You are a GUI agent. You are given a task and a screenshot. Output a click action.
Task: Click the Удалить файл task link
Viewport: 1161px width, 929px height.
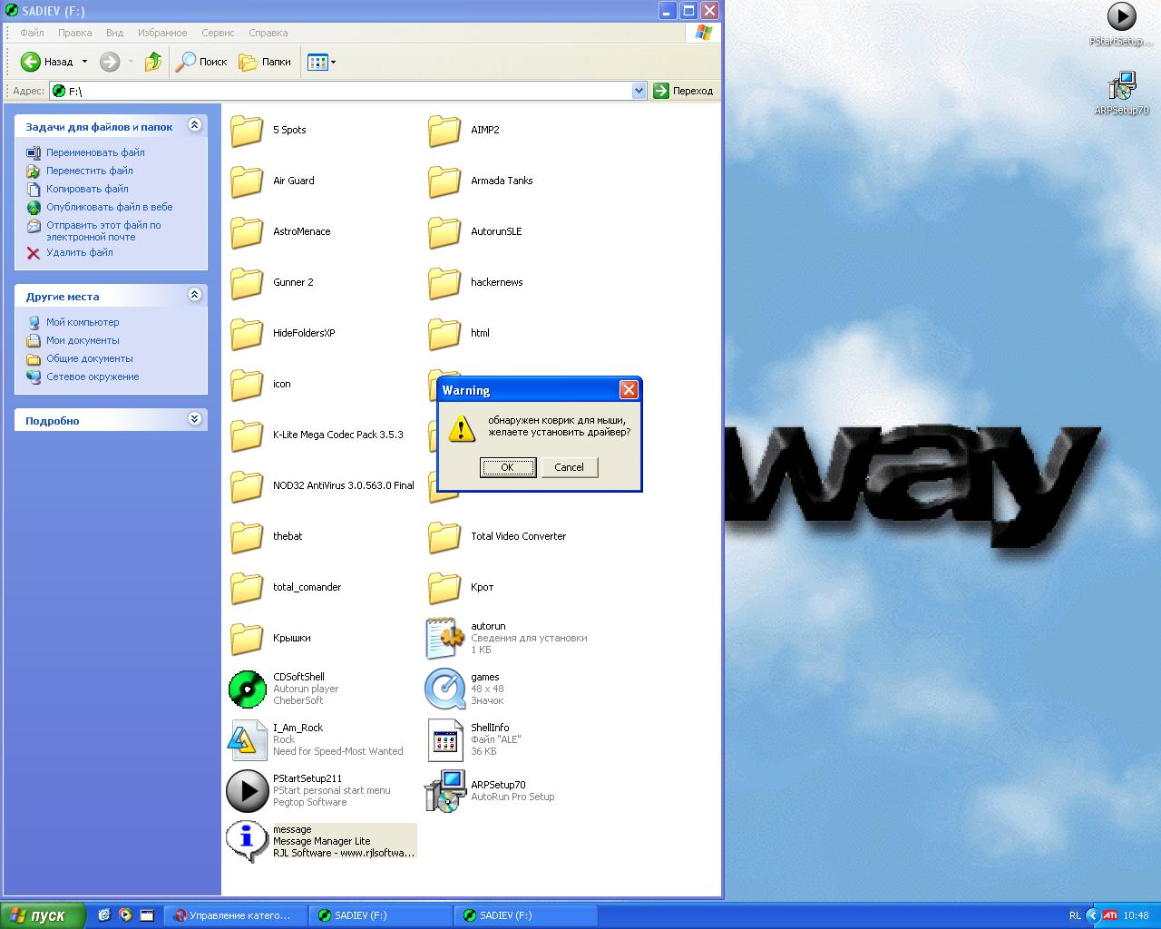[80, 252]
